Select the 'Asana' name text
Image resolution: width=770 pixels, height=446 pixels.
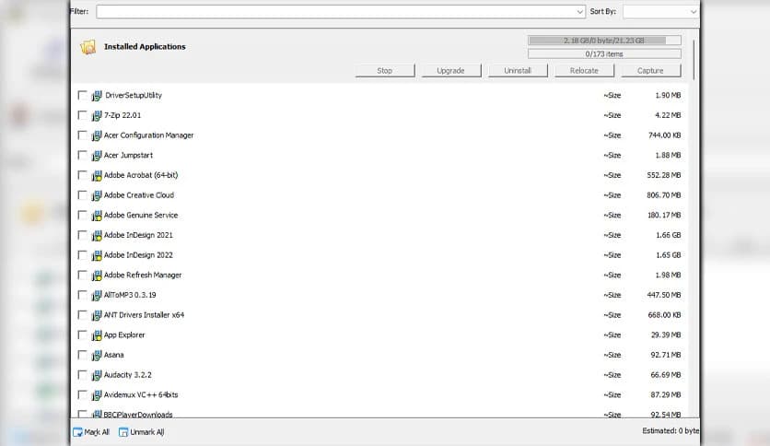click(x=114, y=355)
